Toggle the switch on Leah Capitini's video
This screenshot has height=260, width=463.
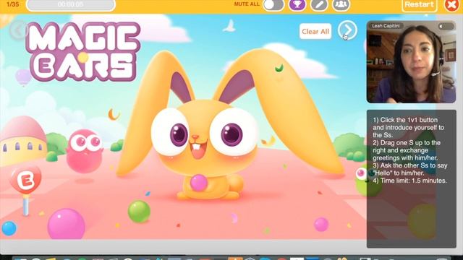(446, 26)
